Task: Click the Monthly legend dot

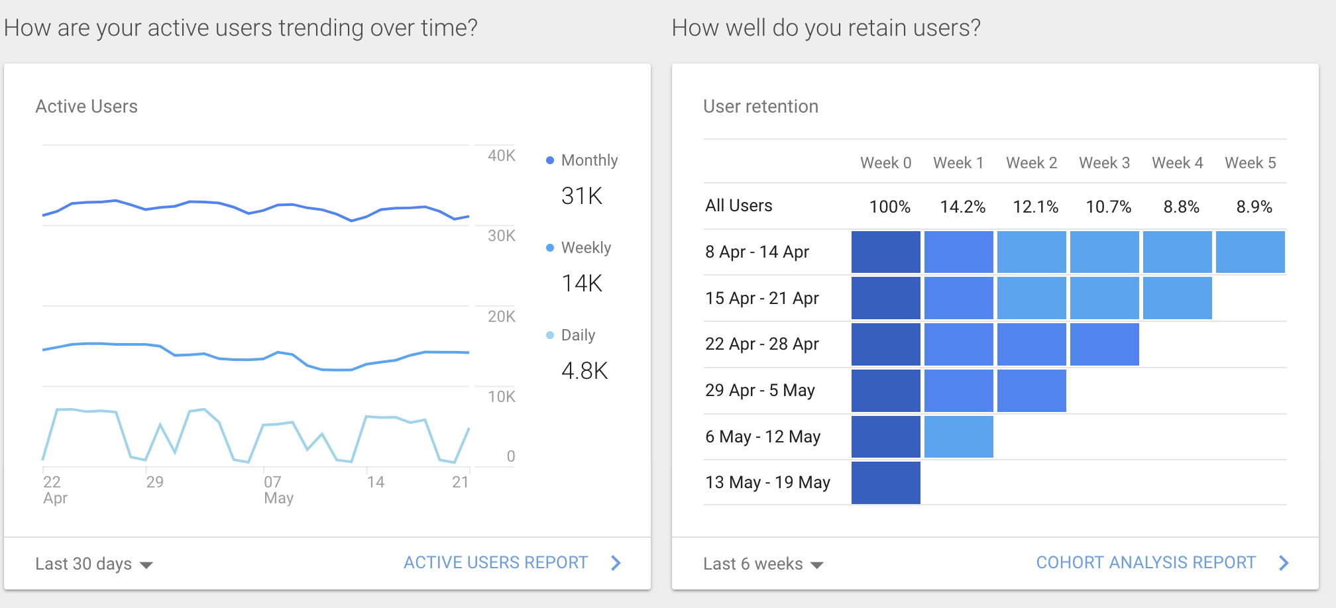Action: [x=549, y=160]
